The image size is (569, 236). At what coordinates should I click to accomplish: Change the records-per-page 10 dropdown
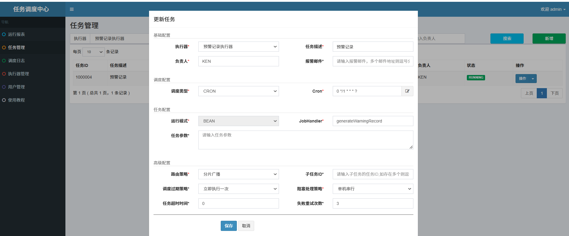pyautogui.click(x=93, y=52)
